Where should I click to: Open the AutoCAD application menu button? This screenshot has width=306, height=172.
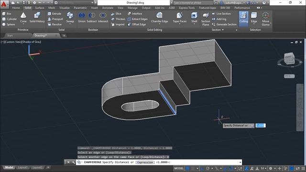(x=4, y=4)
